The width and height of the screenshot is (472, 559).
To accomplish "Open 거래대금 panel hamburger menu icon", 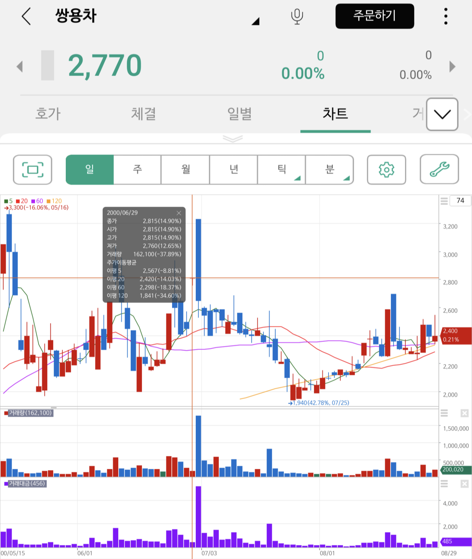I will 444,484.
